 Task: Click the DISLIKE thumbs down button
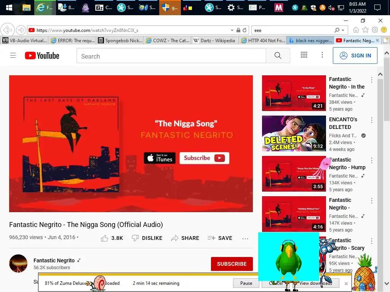147,238
